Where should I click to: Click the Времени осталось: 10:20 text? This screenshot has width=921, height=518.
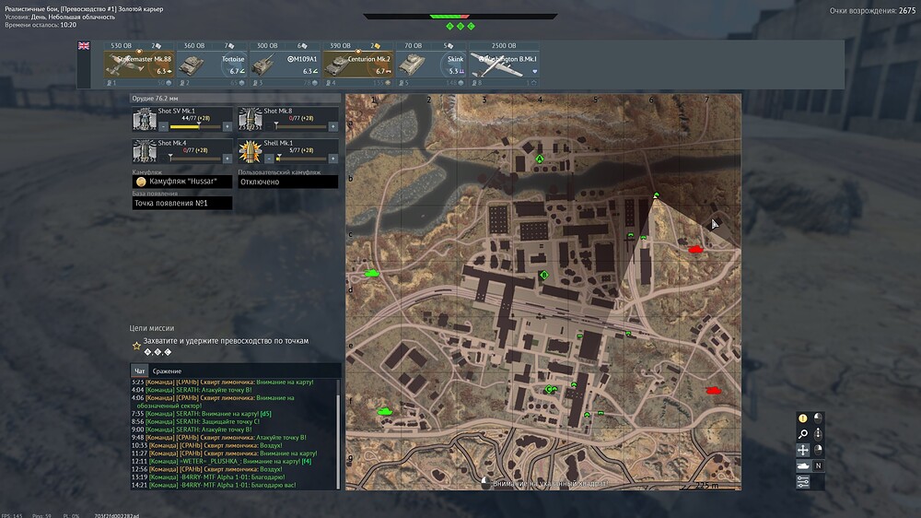41,25
